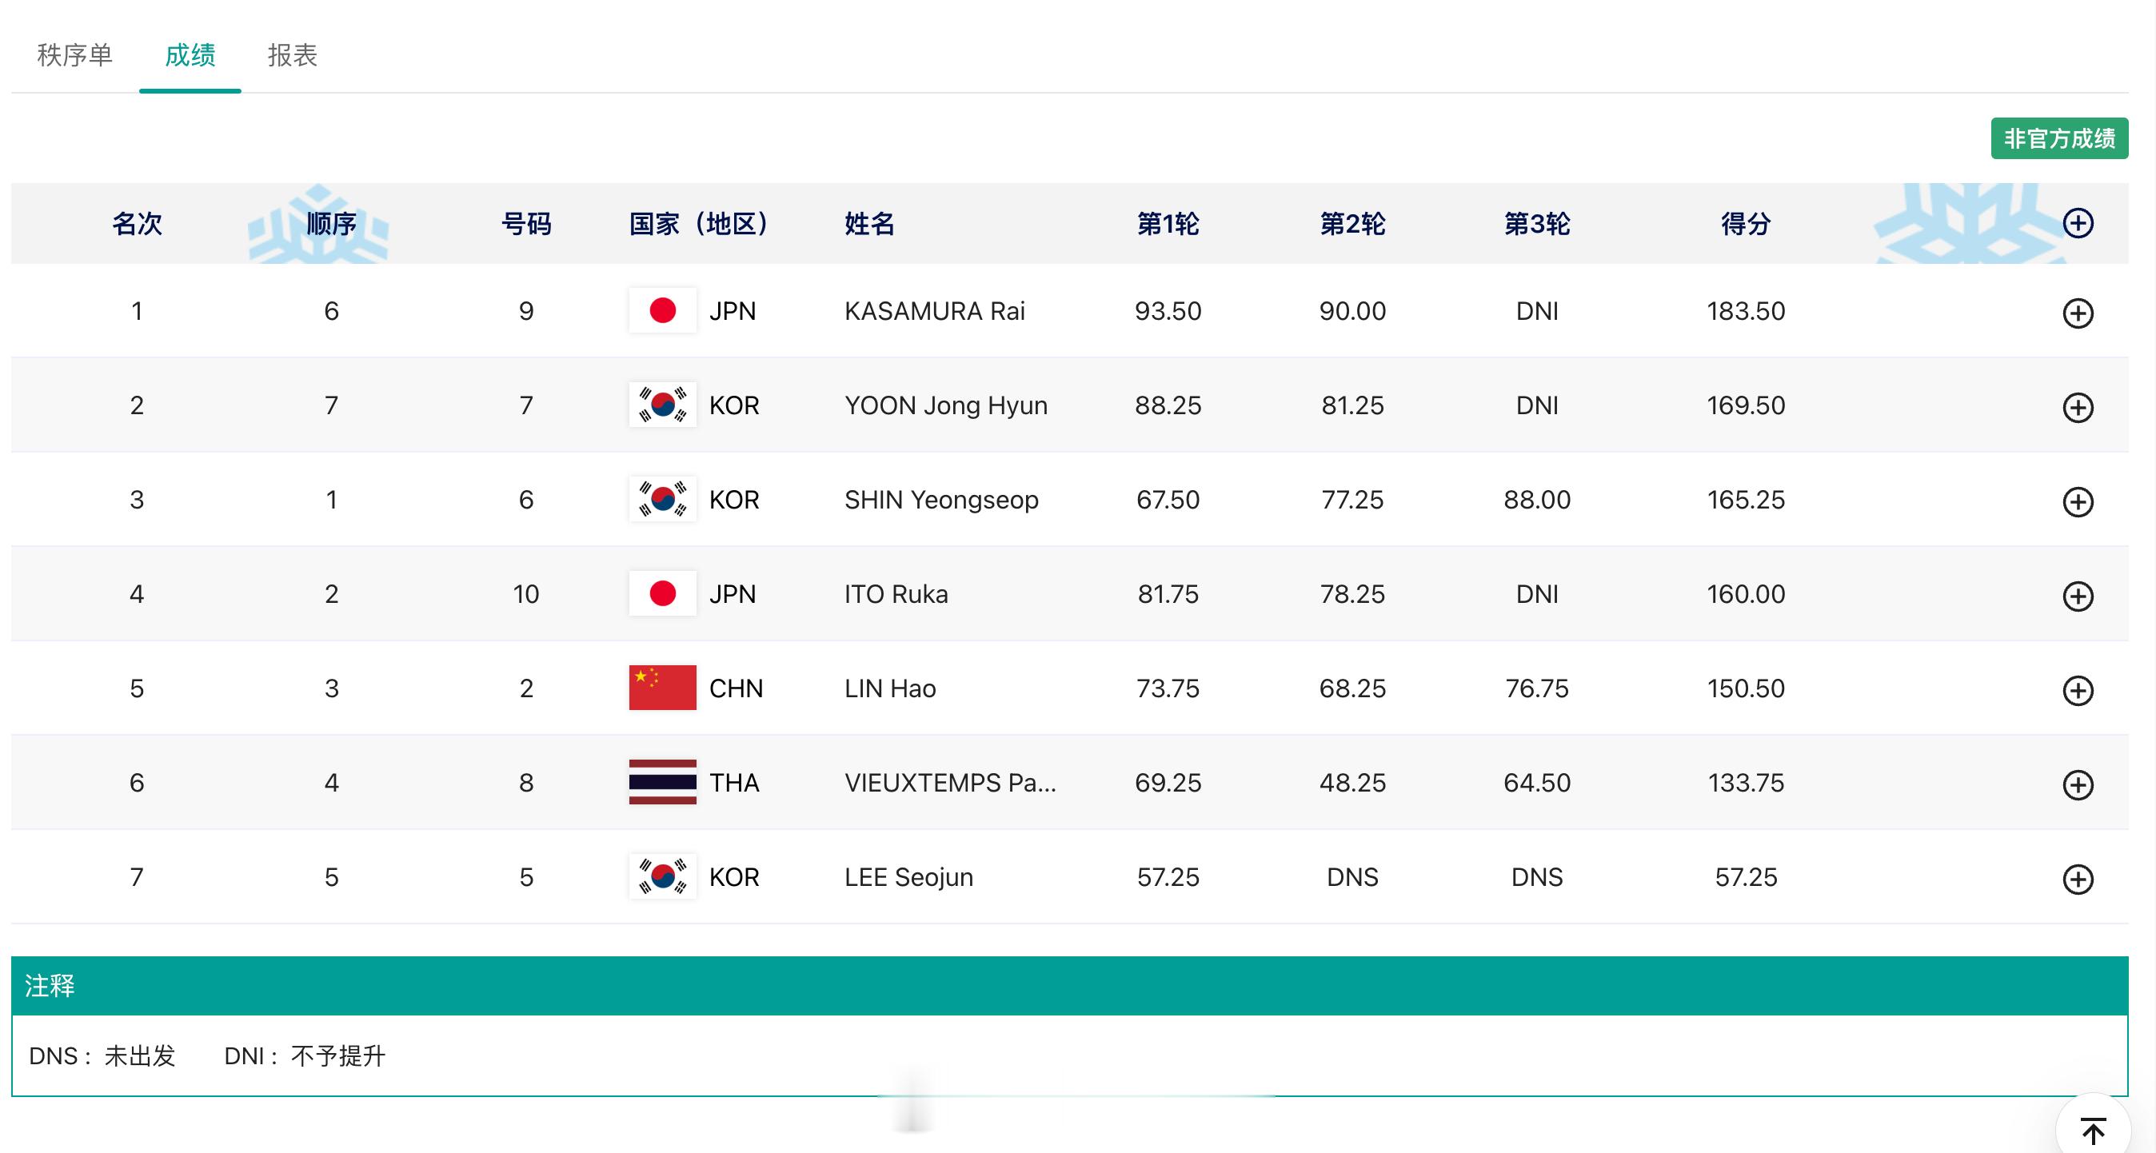
Task: Click round 3 score 64.50
Action: pyautogui.click(x=1537, y=783)
